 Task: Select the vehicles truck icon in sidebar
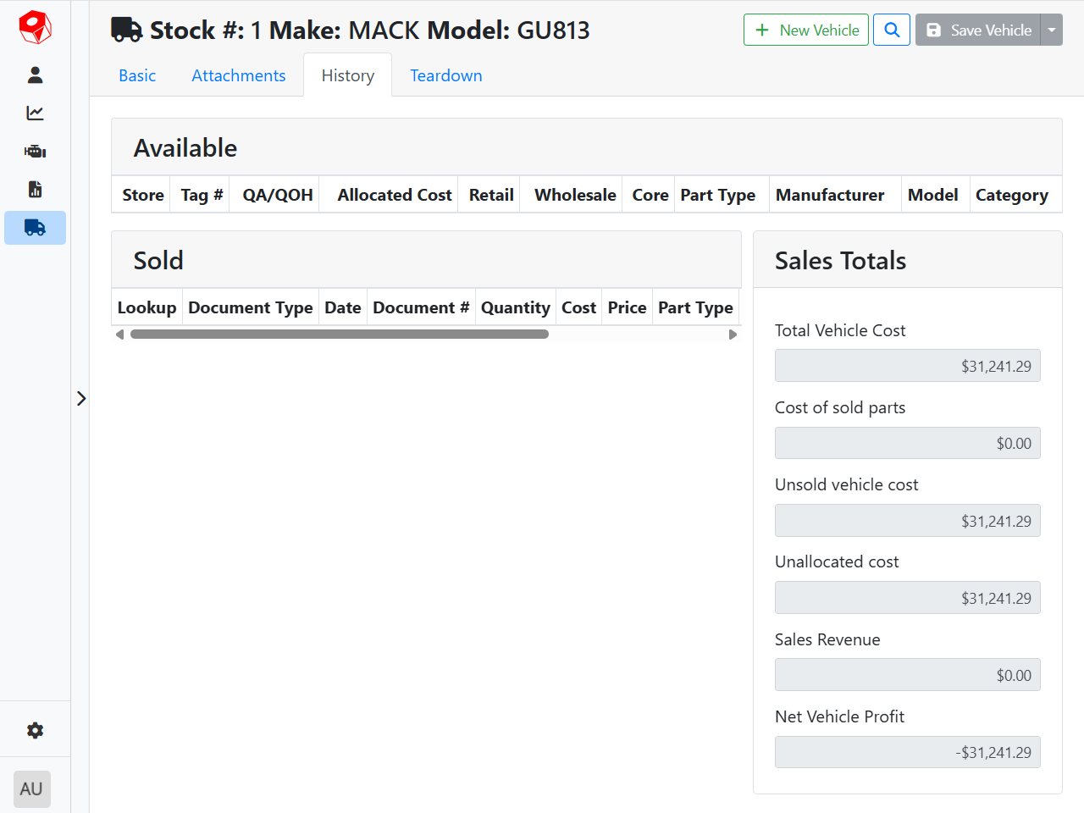tap(35, 228)
